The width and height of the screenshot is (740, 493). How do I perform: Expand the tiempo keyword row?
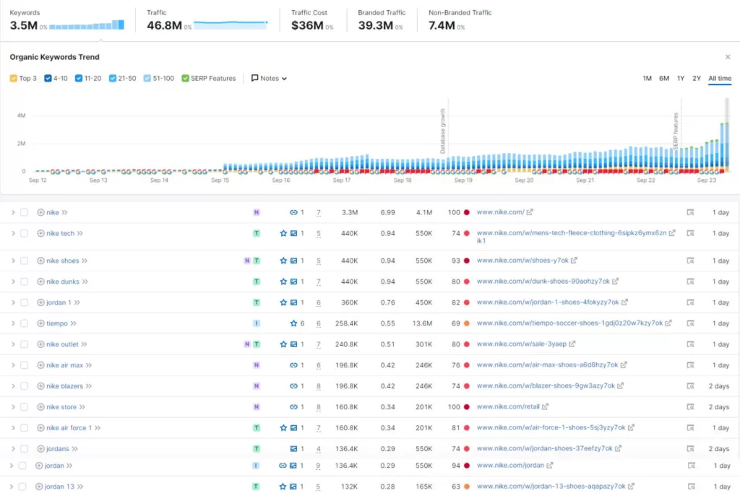[x=14, y=323]
